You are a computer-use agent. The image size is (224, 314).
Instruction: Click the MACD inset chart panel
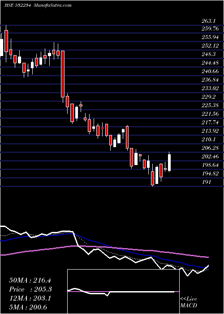click(123, 292)
